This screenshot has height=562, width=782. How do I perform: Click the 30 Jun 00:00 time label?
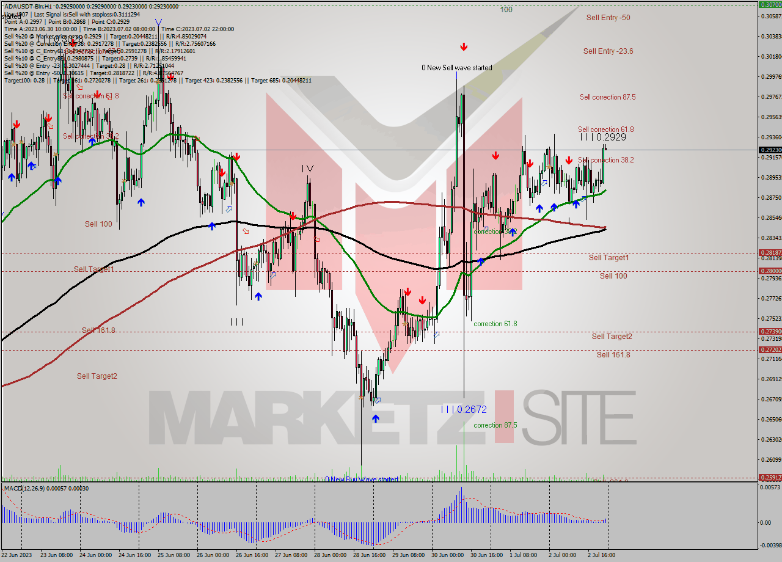447,555
